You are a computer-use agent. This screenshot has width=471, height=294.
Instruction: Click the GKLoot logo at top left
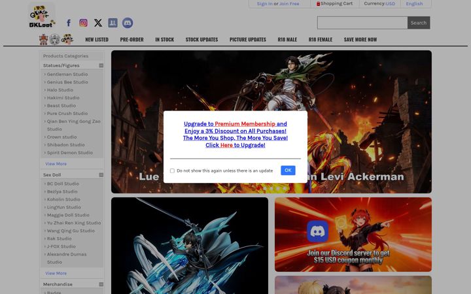(42, 15)
